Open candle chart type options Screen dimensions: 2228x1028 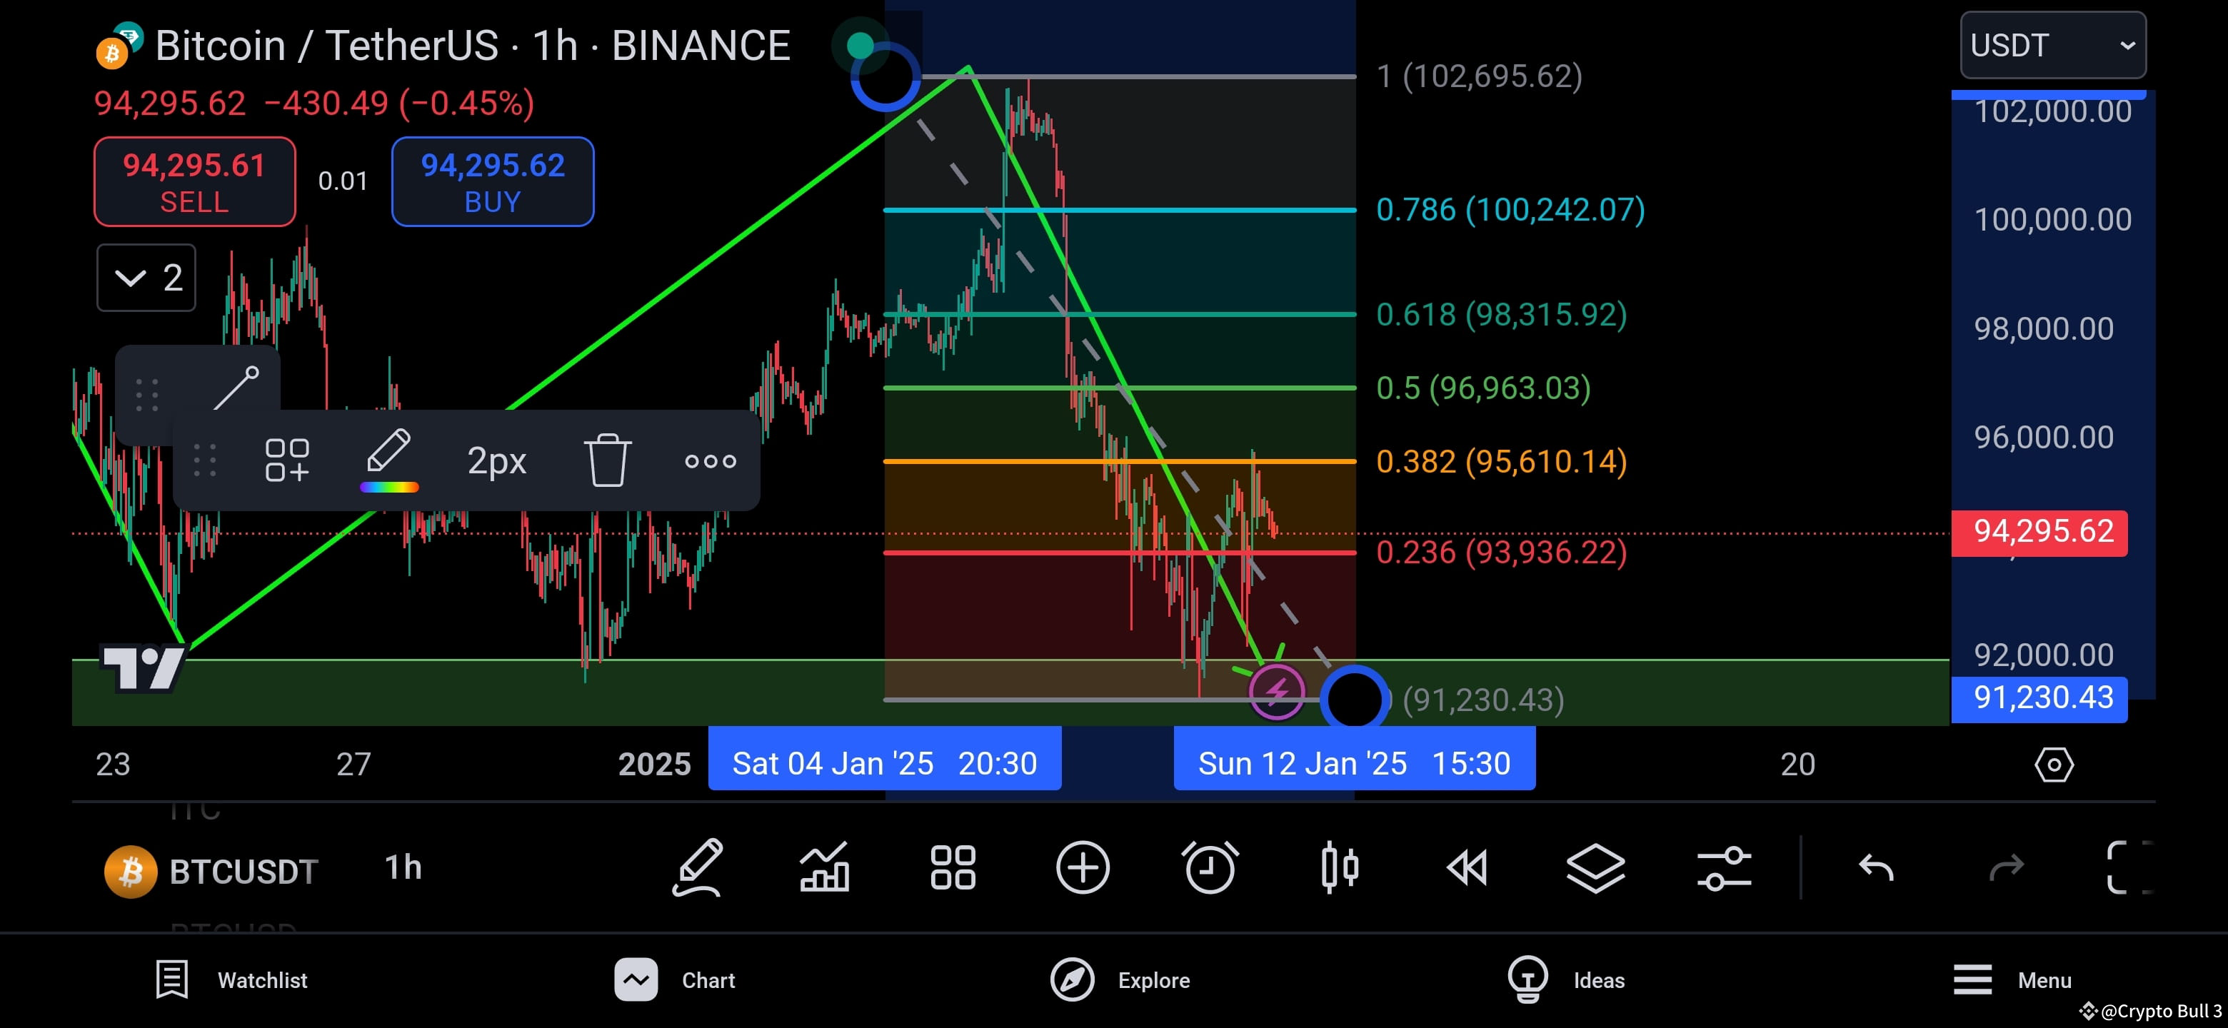[1339, 868]
